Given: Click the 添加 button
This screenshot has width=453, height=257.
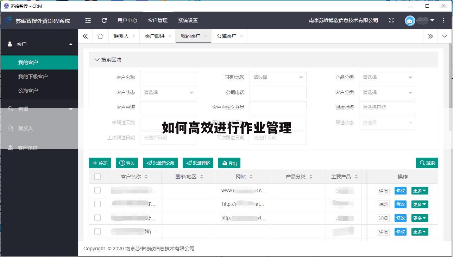Looking at the screenshot, I should point(100,163).
